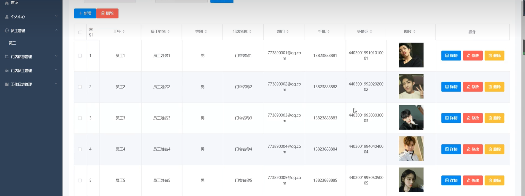Screen dimensions: 525x196
Task: Open 详情 for 员工1
Action: [x=451, y=55]
